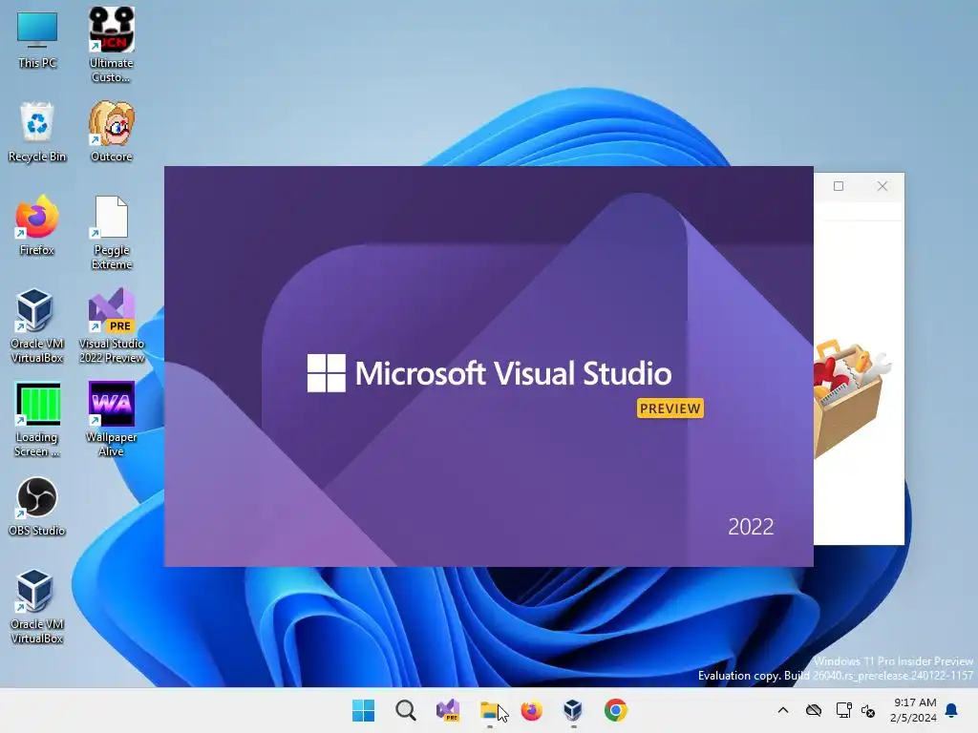The height and width of the screenshot is (733, 978).
Task: Close the window behind the Visual Studio splash
Action: tap(882, 186)
